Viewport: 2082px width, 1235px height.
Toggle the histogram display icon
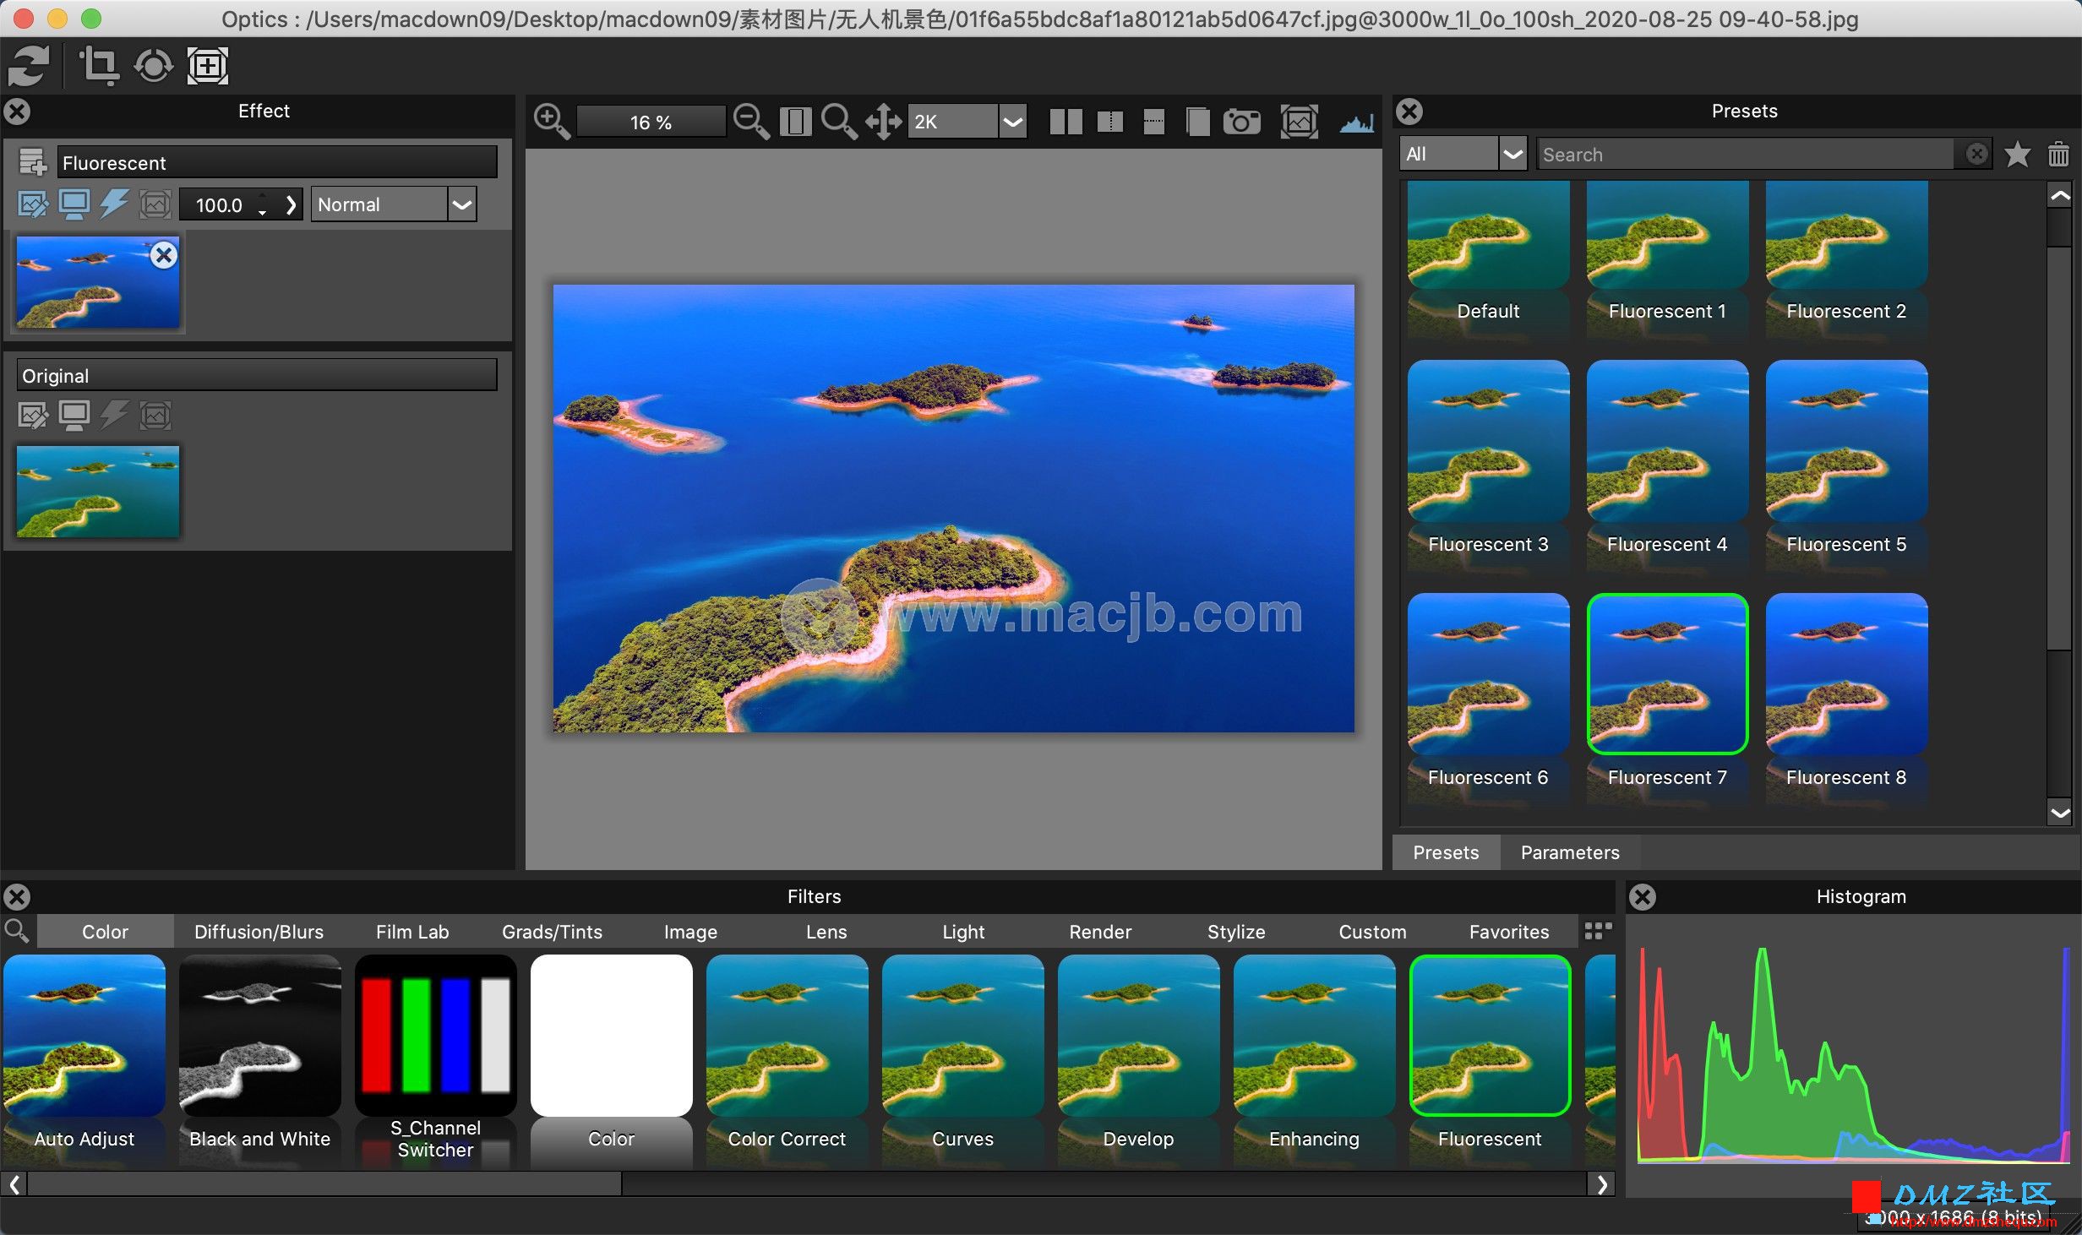(x=1356, y=123)
